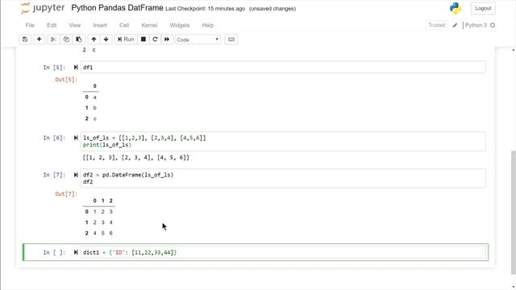The height and width of the screenshot is (290, 516).
Task: Cut selected cells with the scissors icon
Action: click(x=53, y=39)
